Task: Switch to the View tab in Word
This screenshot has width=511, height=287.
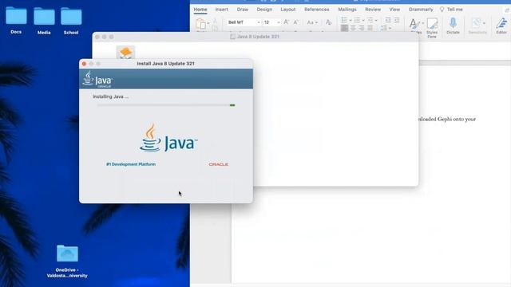Action: pos(394,10)
